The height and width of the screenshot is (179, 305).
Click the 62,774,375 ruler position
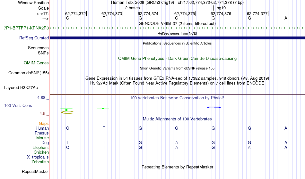pyautogui.click(x=185, y=13)
